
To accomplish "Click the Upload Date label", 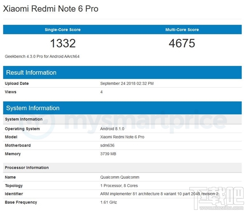I will [x=17, y=84].
